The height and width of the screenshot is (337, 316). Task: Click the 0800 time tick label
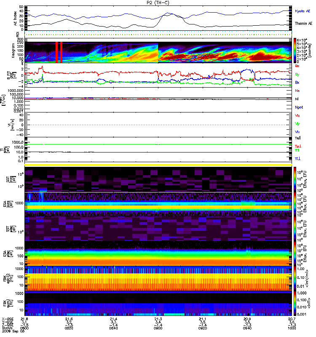[x=24, y=329]
